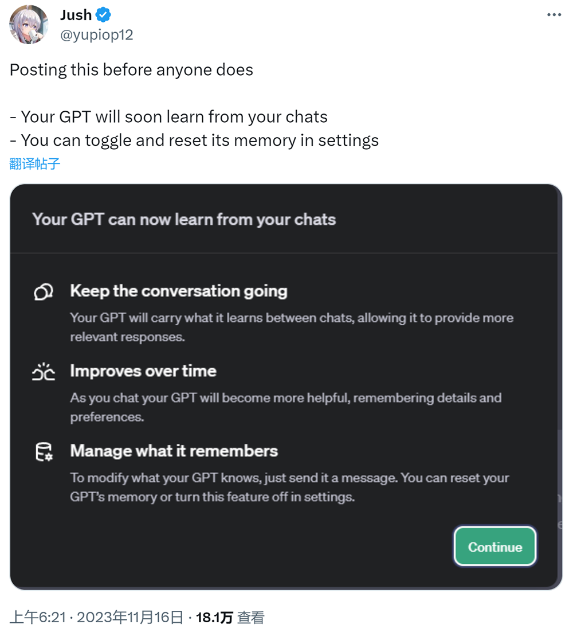Image resolution: width=573 pixels, height=632 pixels.
Task: Click the blue verified badge beside Jush
Action: tap(103, 15)
